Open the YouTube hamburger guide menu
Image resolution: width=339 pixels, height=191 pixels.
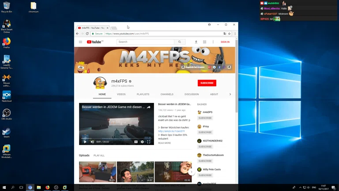pyautogui.click(x=80, y=42)
